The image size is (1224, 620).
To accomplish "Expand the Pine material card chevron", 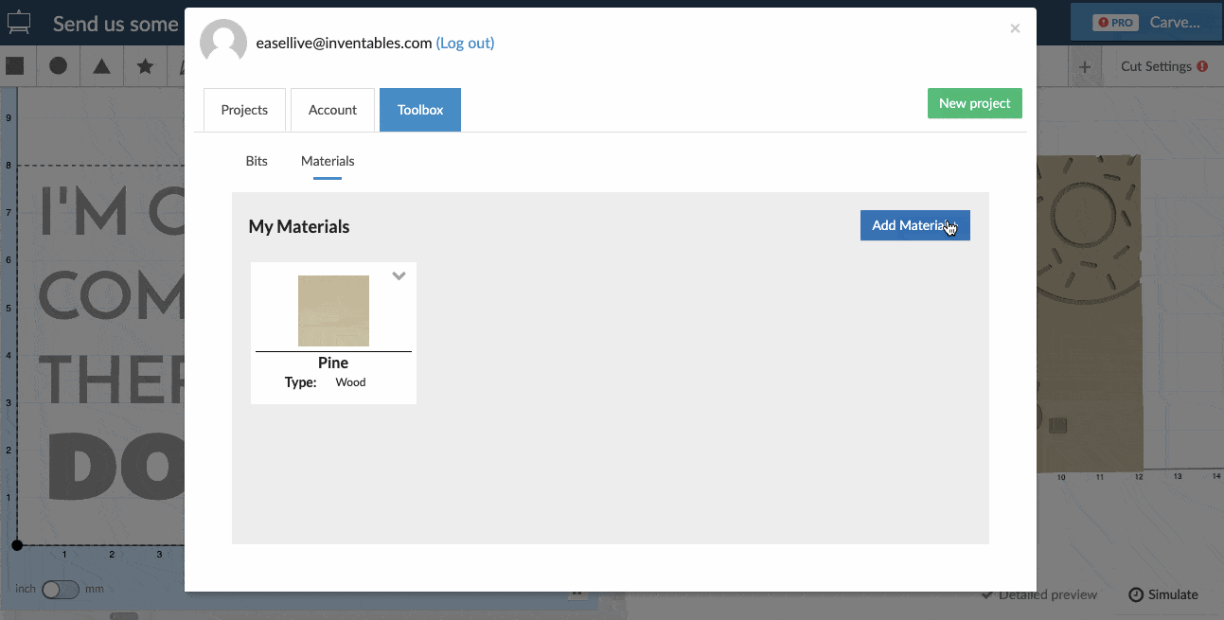I will point(399,276).
